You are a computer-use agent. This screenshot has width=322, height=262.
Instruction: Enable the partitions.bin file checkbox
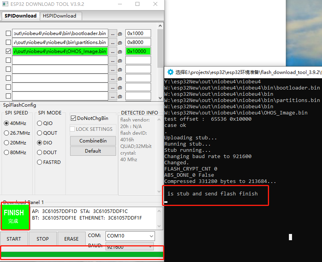[x=9, y=42]
